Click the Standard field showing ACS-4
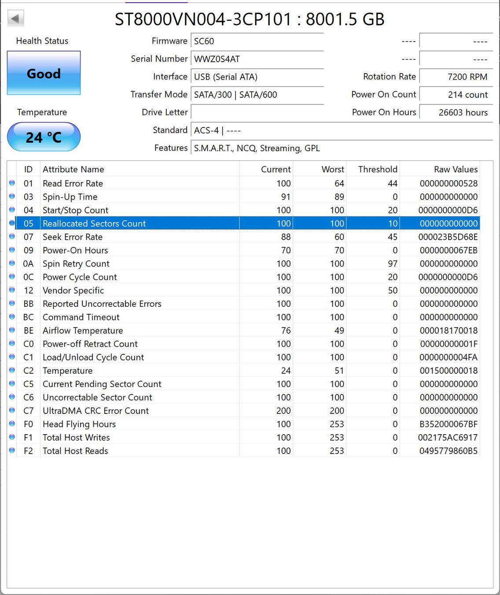The image size is (500, 595). point(342,130)
